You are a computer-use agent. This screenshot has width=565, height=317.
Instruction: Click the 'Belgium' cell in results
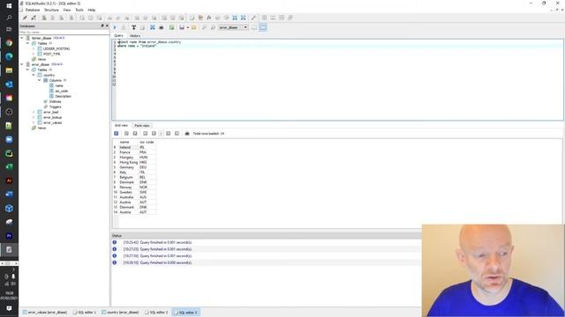[129, 177]
